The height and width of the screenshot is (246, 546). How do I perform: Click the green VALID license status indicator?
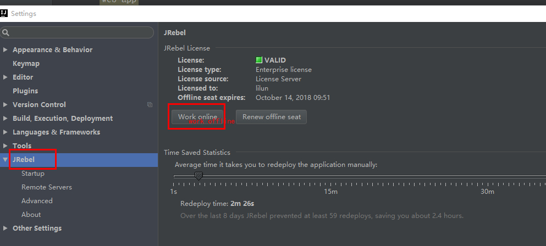[x=259, y=60]
